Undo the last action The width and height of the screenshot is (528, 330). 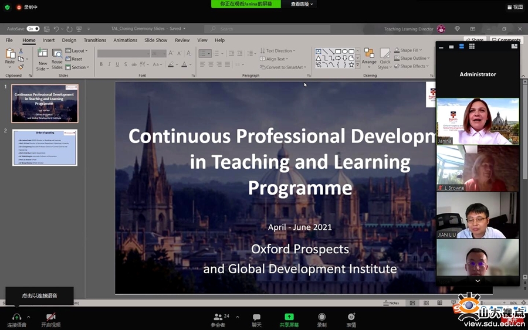pyautogui.click(x=56, y=29)
